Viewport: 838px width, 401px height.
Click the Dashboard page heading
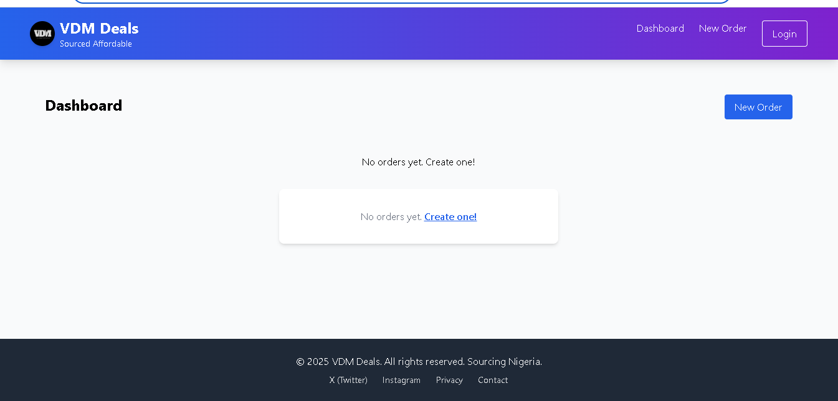83,106
